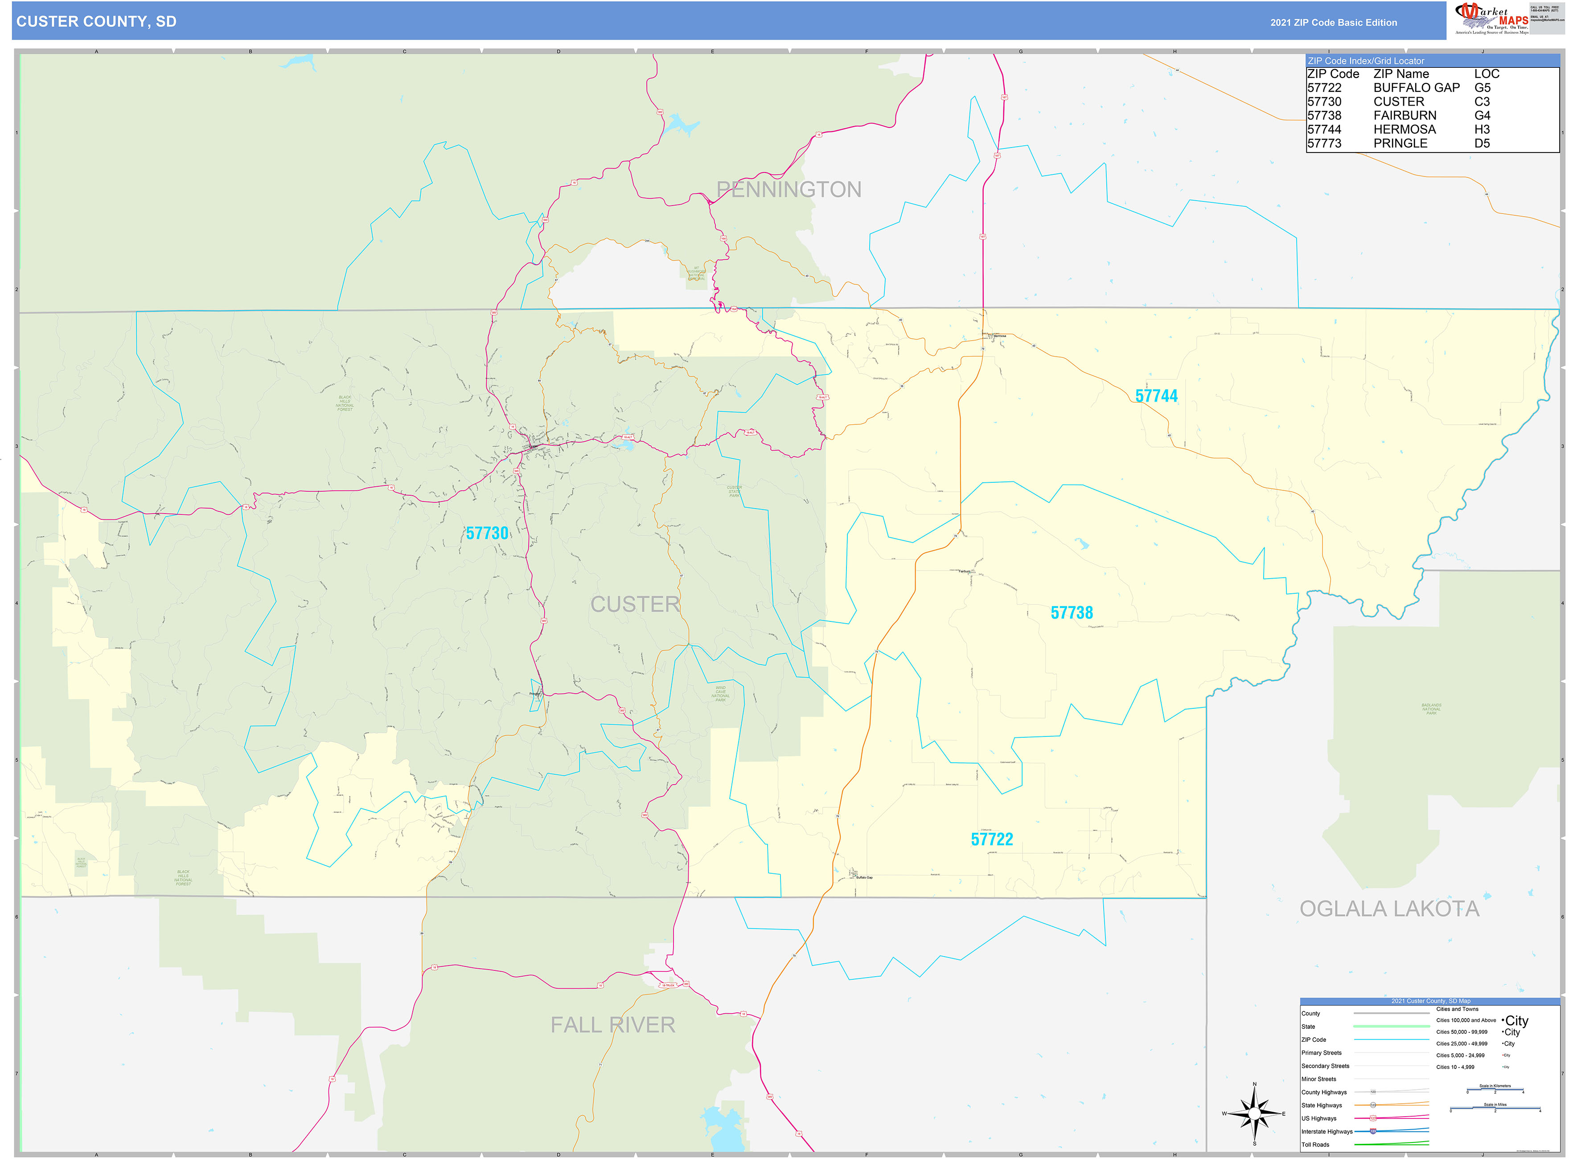Click the Interstate Highways shield icon in legend

coord(1373,1132)
